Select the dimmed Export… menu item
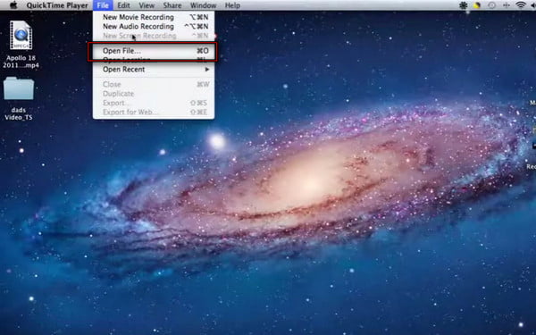 click(154, 103)
